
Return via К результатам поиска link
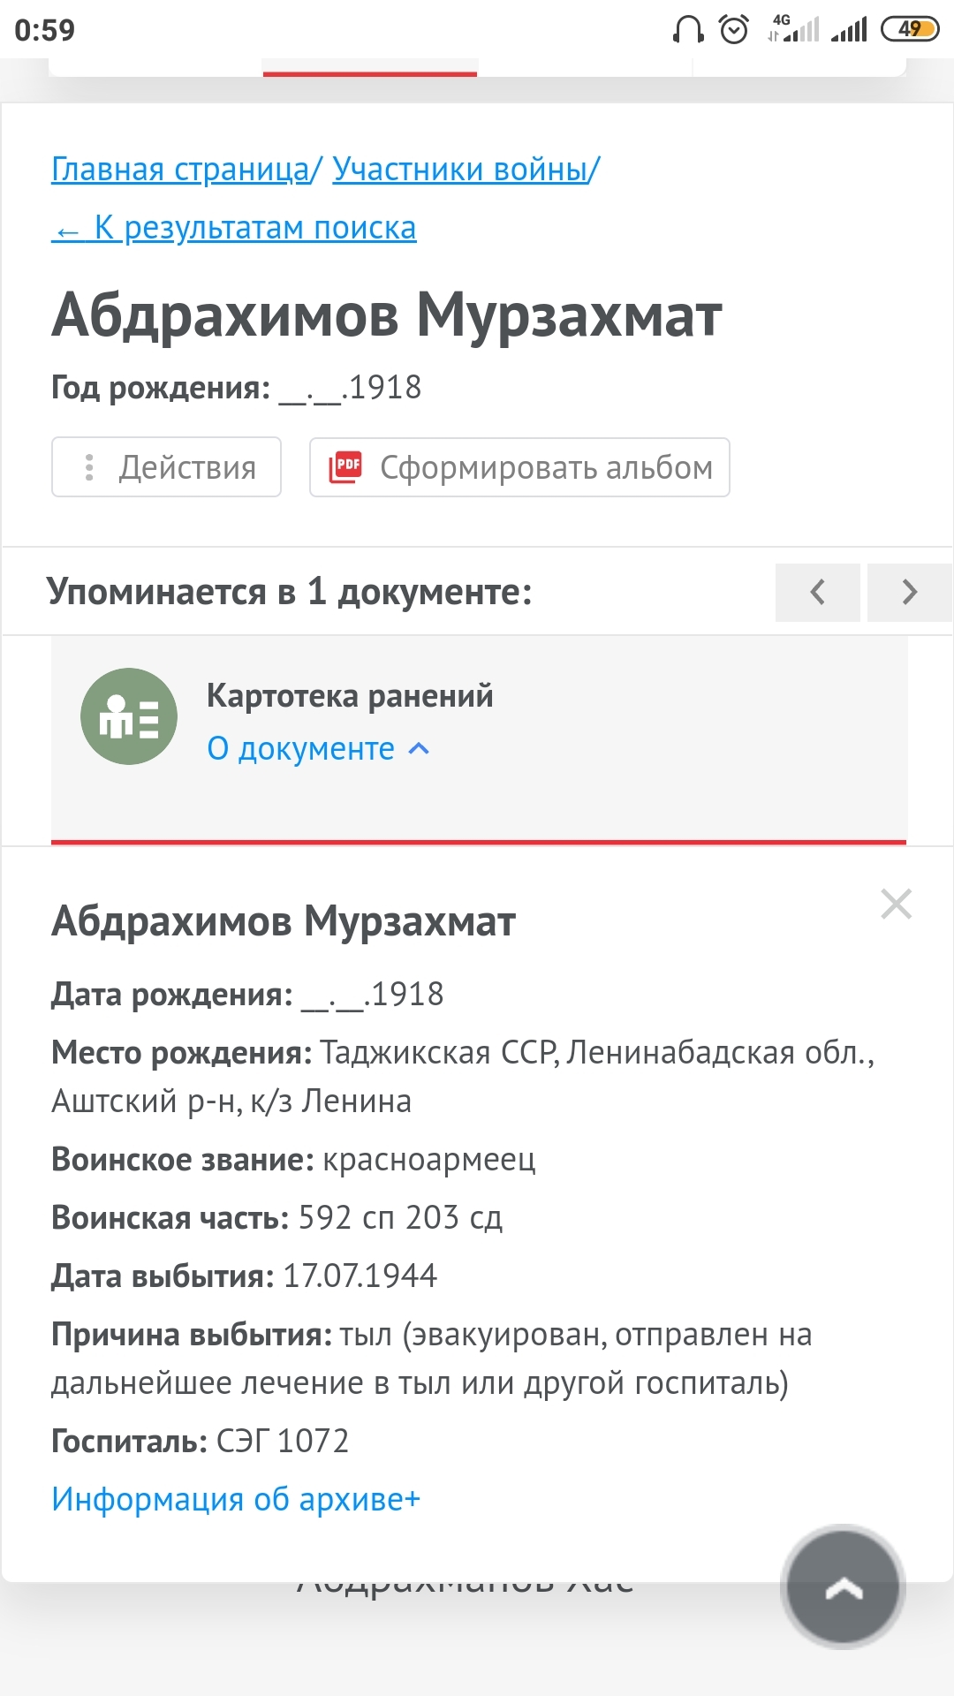234,228
